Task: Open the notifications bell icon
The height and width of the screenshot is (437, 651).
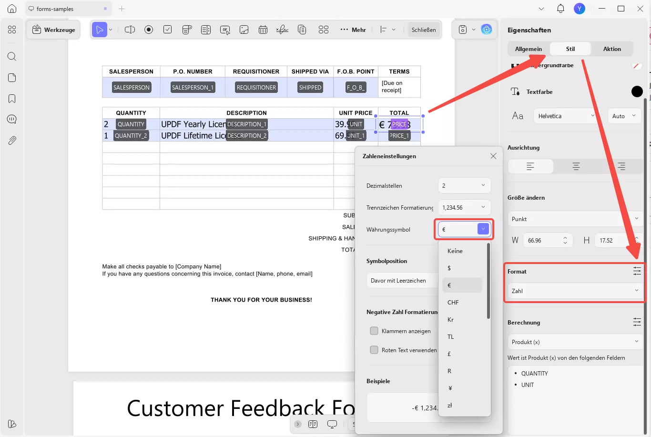Action: 560,9
